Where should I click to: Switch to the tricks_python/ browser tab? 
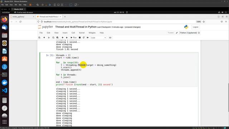22,17
